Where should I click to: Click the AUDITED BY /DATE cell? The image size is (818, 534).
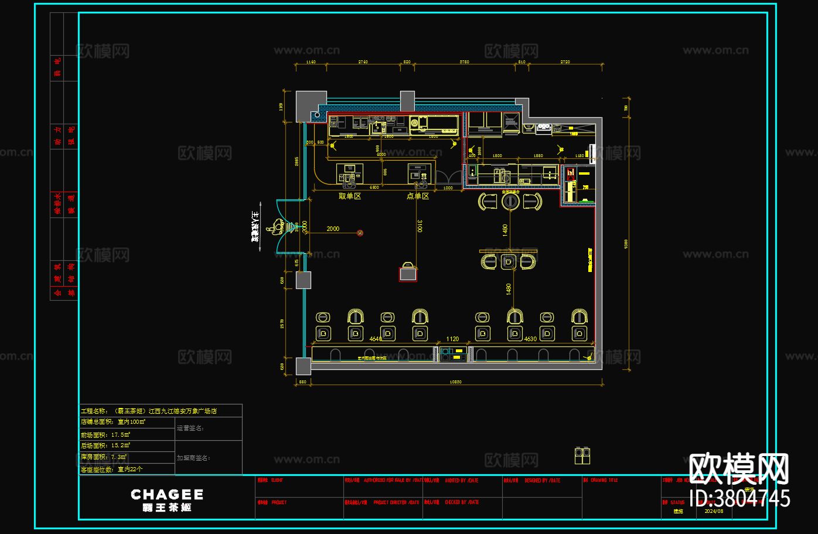462,486
